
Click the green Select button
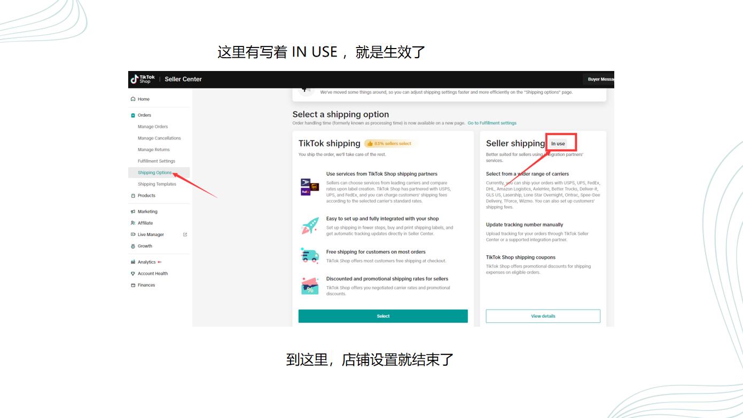[383, 316]
